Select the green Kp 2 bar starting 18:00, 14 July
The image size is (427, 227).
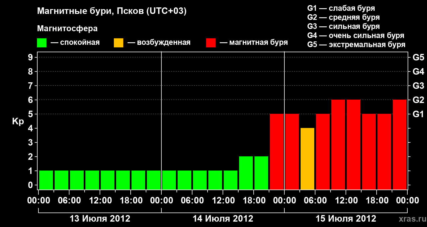pyautogui.click(x=261, y=173)
